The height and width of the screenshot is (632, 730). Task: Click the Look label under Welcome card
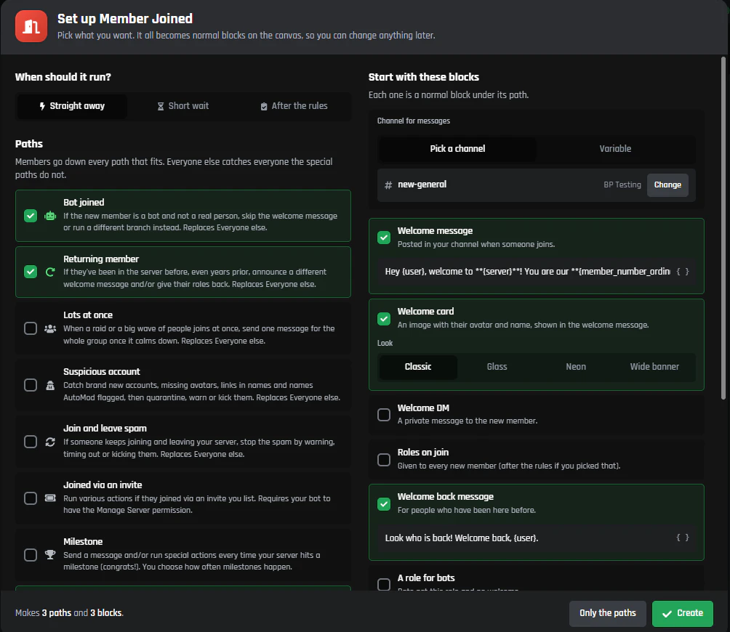(385, 343)
